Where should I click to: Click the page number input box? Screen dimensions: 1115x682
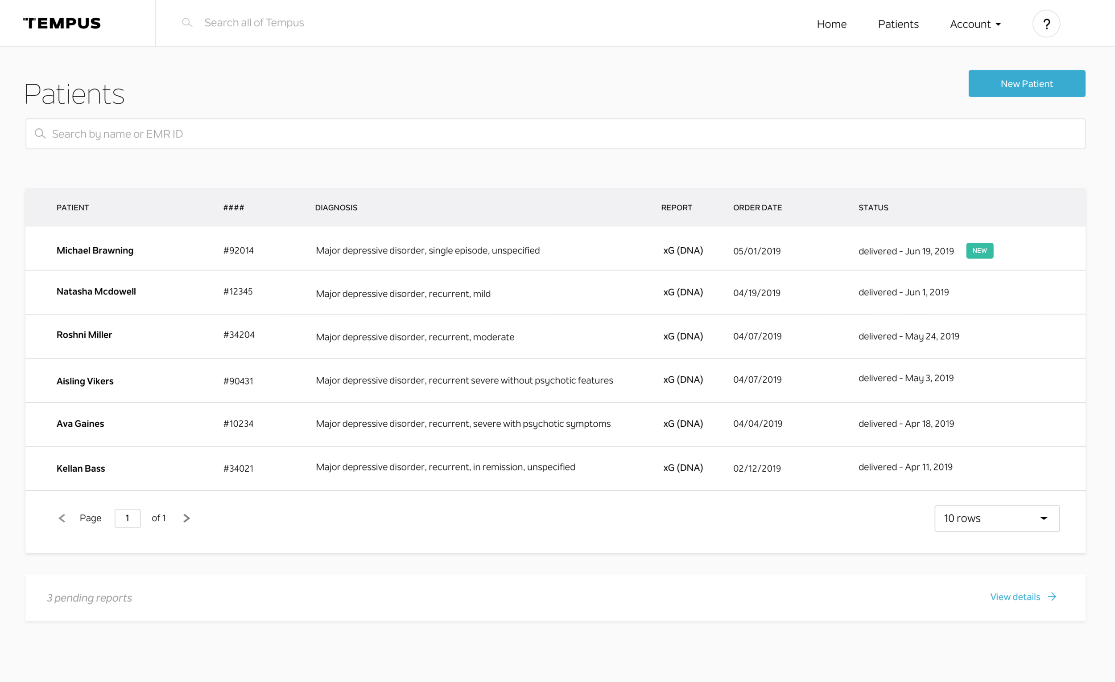coord(127,518)
